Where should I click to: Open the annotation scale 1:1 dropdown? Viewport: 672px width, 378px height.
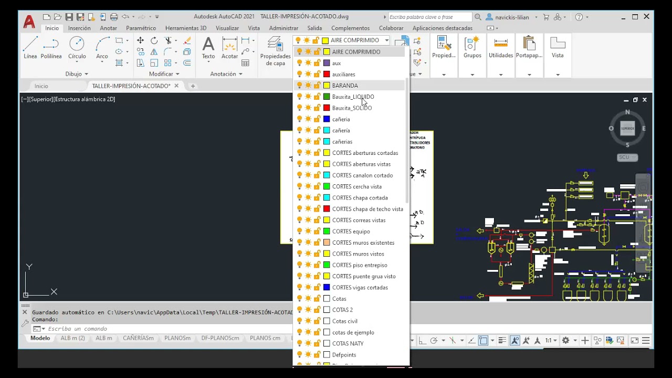pyautogui.click(x=551, y=340)
